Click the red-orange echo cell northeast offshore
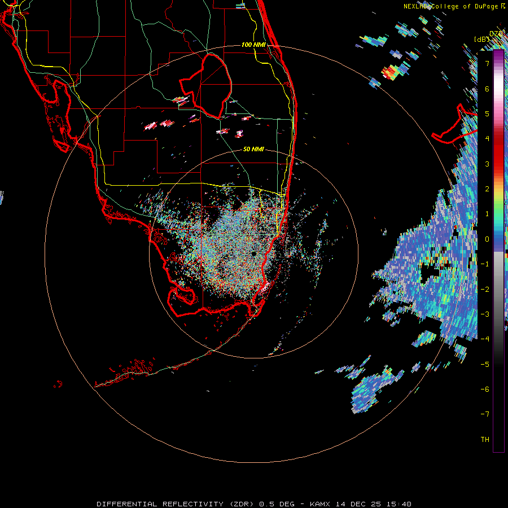This screenshot has height=508, width=508. [391, 72]
